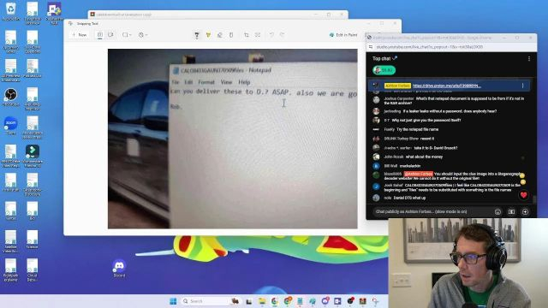Open the pinned proton drive link
Viewport: 548px width, 308px height.
pyautogui.click(x=447, y=86)
